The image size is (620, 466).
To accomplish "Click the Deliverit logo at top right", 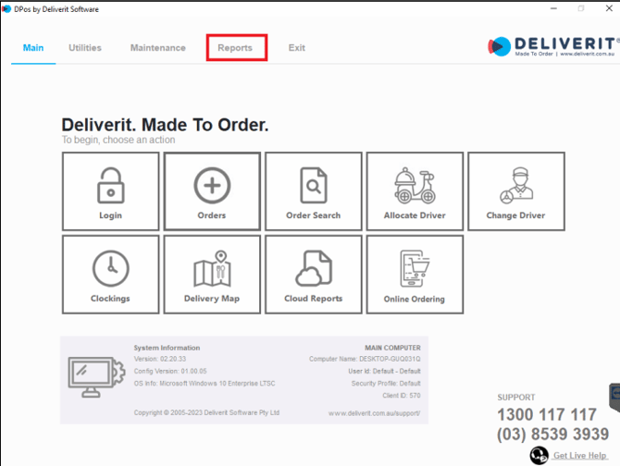I will pyautogui.click(x=552, y=46).
